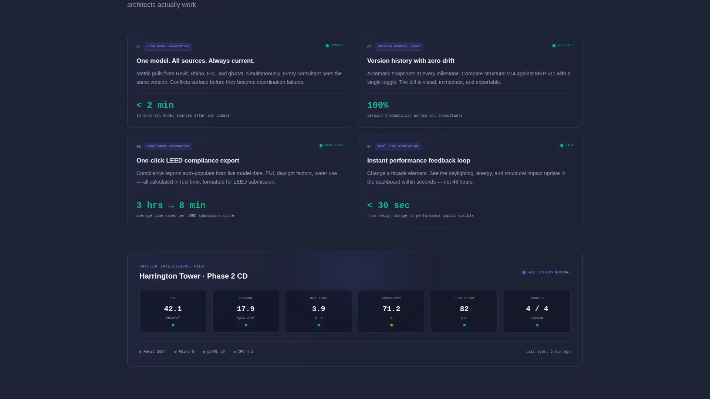Click the card number 02 label
The width and height of the screenshot is (710, 399).
369,47
